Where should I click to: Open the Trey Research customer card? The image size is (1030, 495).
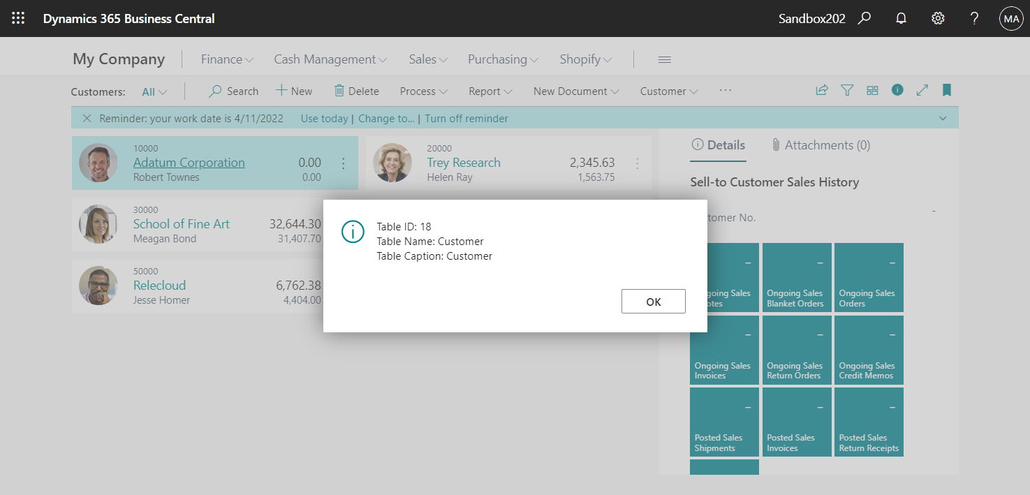tap(464, 162)
